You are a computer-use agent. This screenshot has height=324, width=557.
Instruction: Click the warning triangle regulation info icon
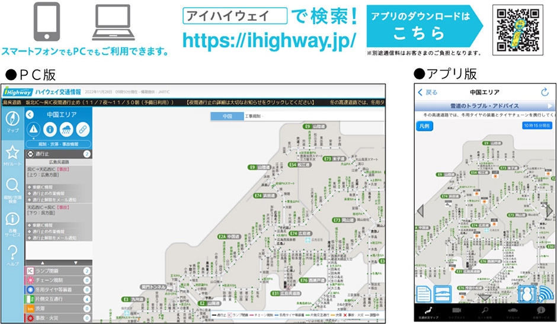pyautogui.click(x=34, y=129)
